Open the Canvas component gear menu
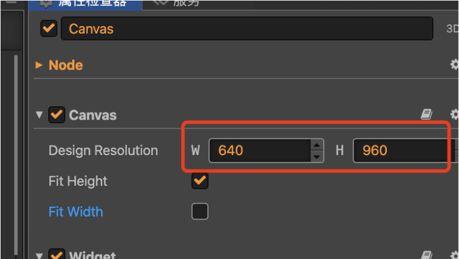The image size is (459, 259). click(454, 114)
